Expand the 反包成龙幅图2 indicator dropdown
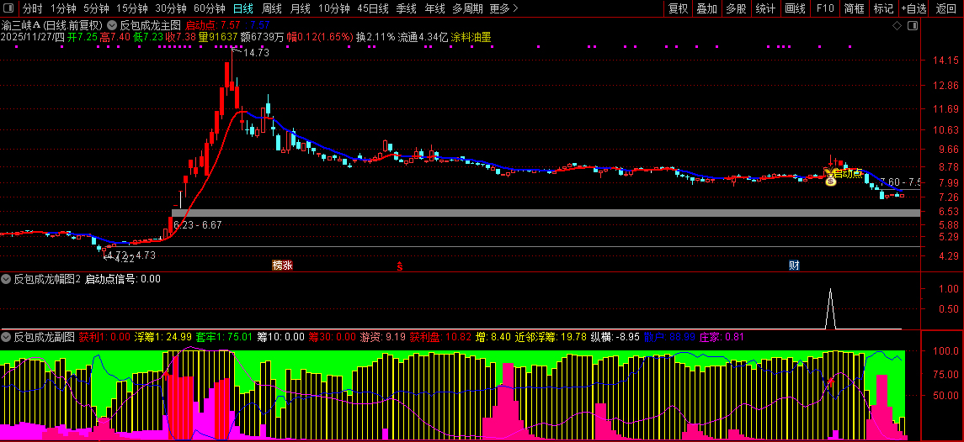This screenshot has width=964, height=442. 7,279
